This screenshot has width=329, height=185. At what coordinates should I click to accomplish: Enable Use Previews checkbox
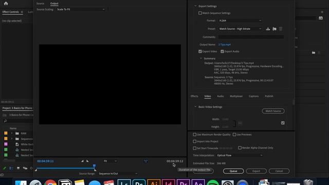234,135
